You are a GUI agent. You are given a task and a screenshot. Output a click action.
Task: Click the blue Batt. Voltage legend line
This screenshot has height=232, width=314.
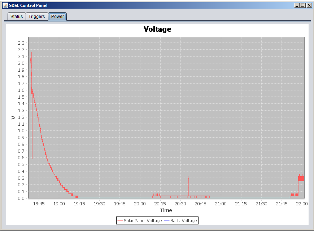pos(167,220)
